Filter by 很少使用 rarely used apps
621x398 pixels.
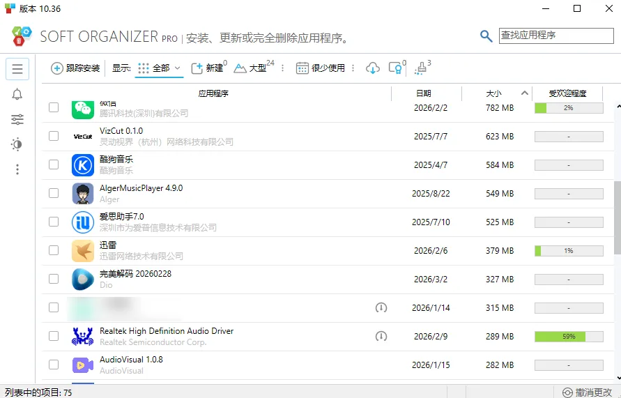click(x=321, y=68)
